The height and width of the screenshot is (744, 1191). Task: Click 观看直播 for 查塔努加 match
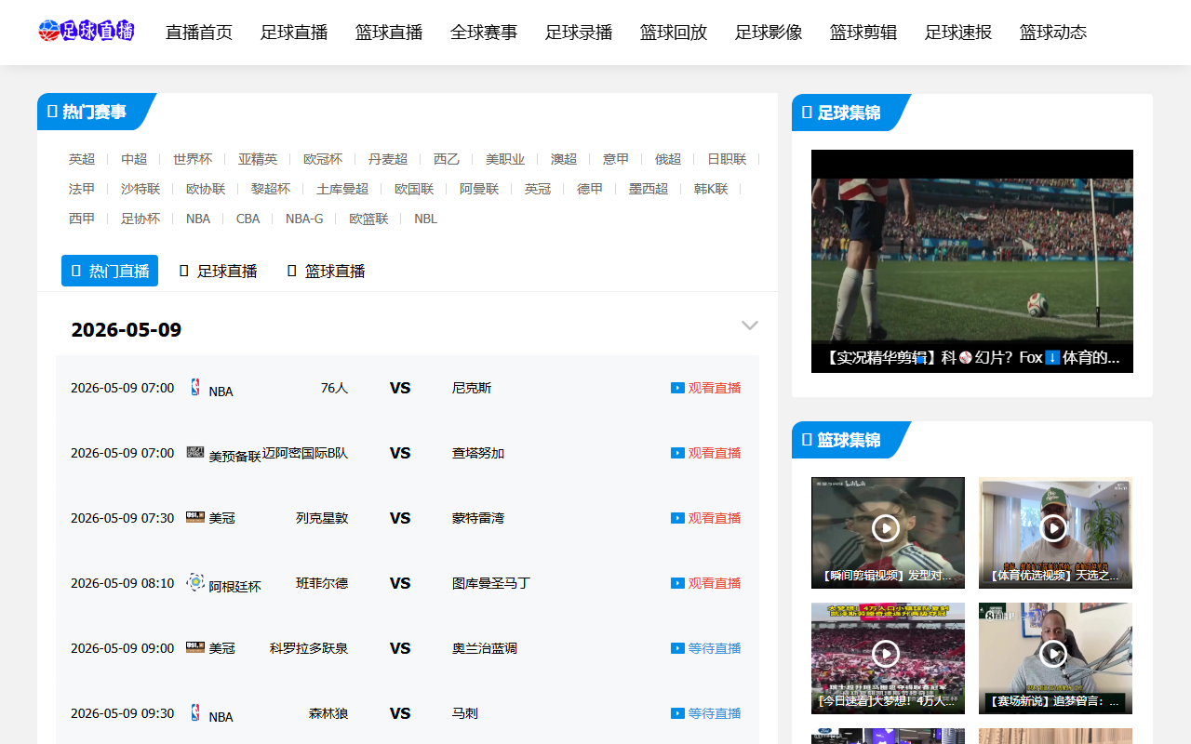tap(715, 453)
